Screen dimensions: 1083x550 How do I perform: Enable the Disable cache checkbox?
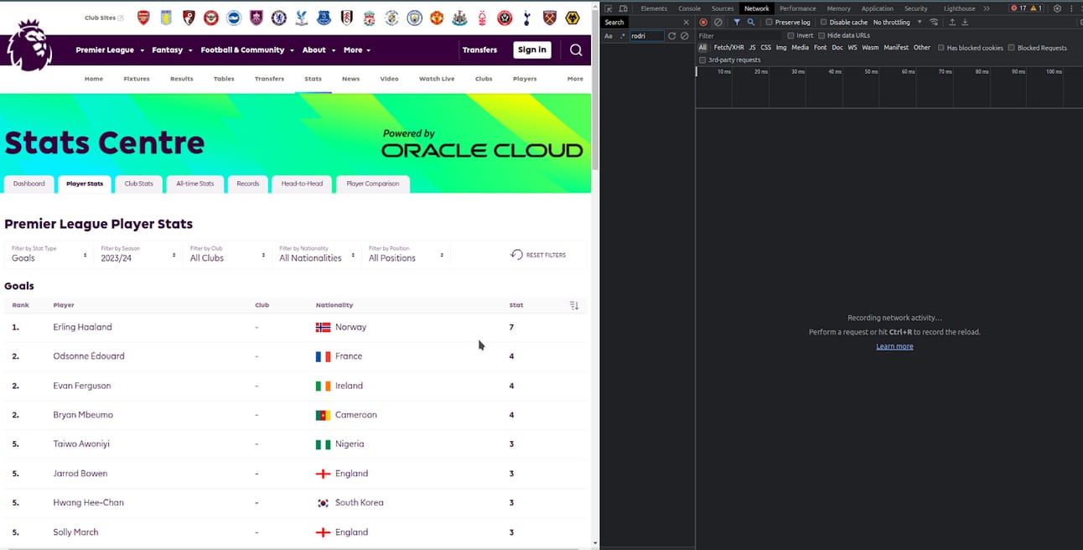pyautogui.click(x=823, y=23)
